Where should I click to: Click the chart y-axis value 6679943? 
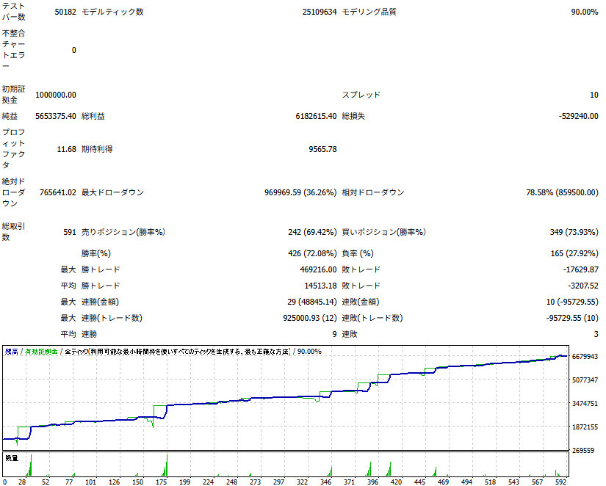pos(585,357)
